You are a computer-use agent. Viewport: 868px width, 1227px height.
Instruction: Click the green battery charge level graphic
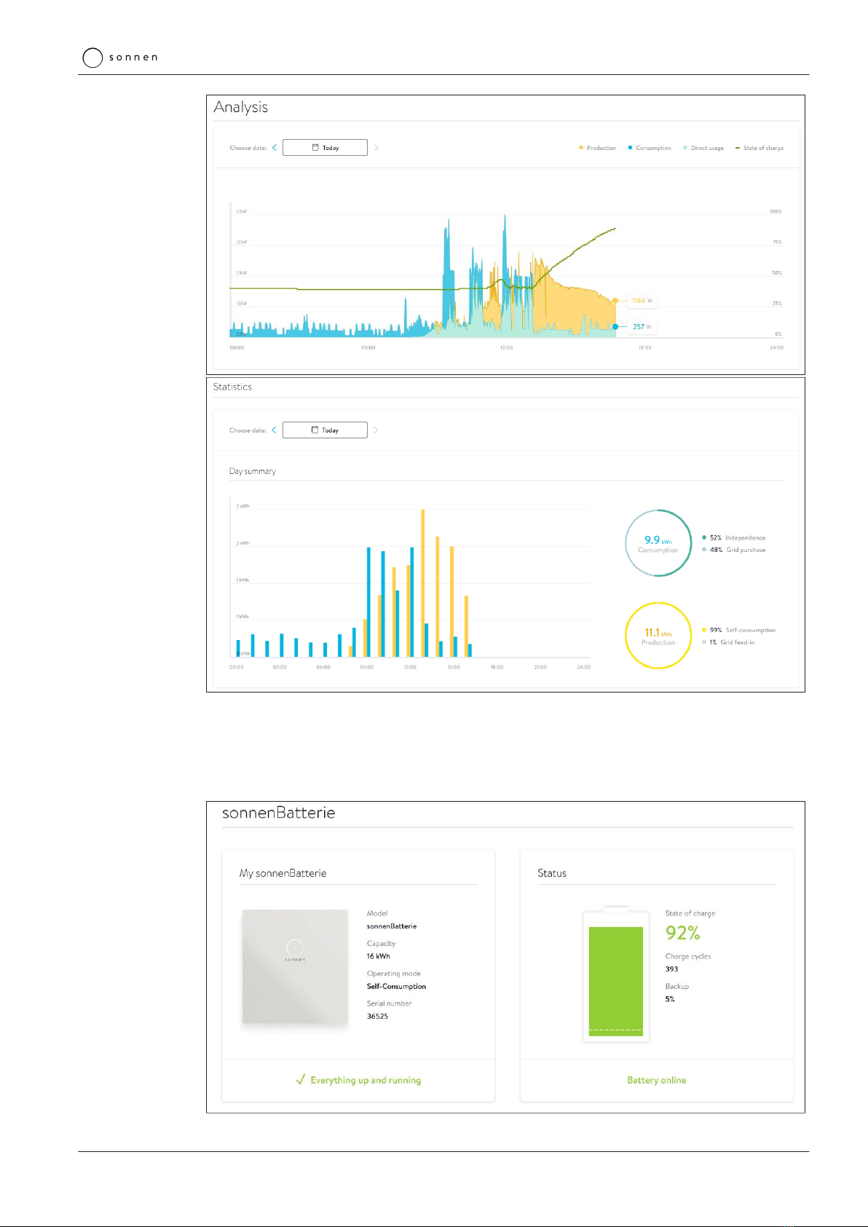click(616, 981)
